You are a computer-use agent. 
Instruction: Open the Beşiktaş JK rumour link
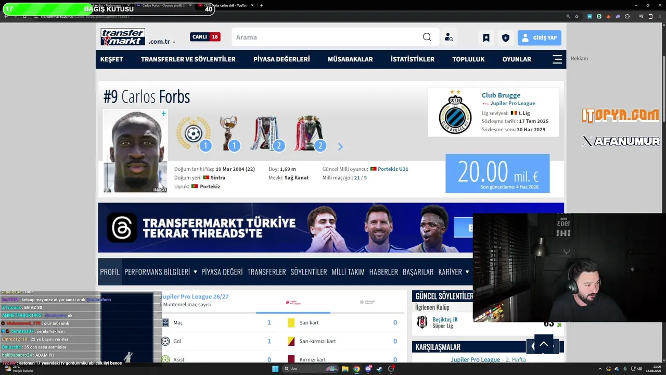445,319
